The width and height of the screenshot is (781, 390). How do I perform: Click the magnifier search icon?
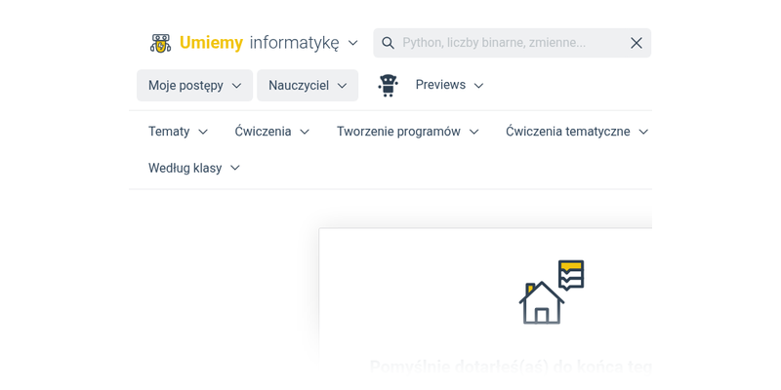pyautogui.click(x=388, y=43)
